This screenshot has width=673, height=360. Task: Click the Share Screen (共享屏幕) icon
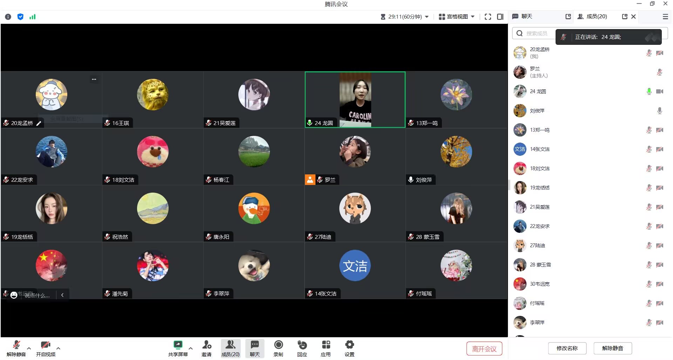(x=178, y=345)
